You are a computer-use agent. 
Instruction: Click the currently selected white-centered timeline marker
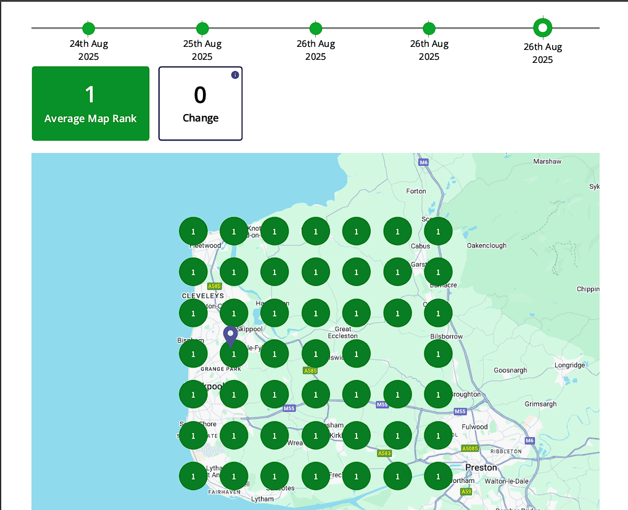pos(543,28)
